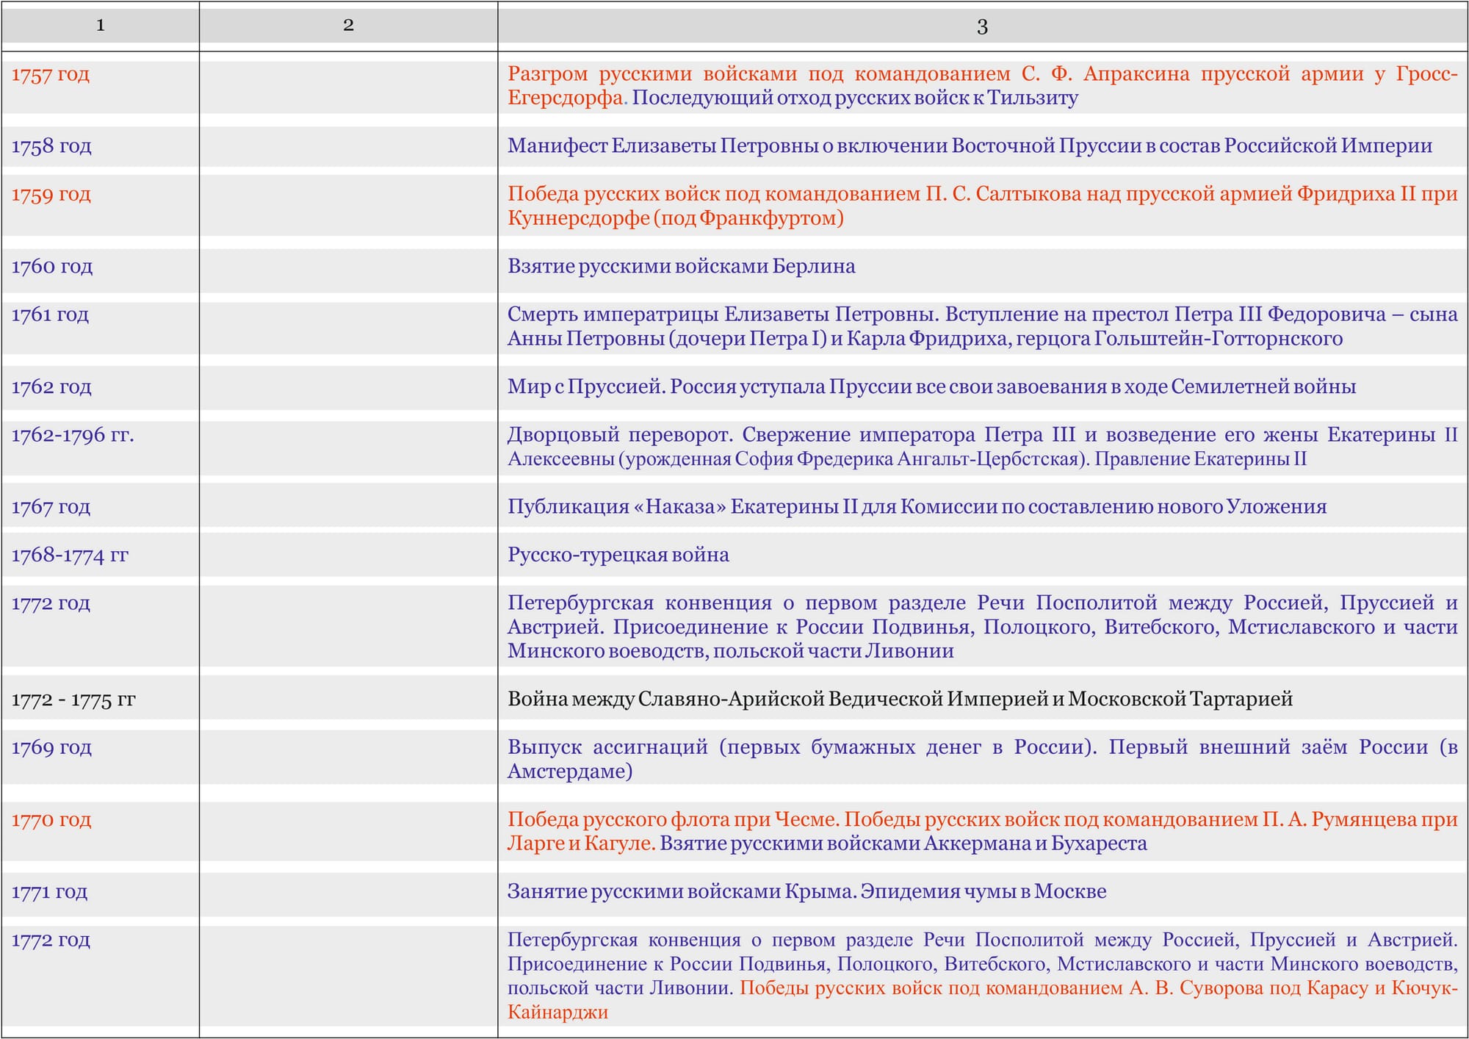The width and height of the screenshot is (1469, 1039).
Task: Select the date cell "1757 год"
Action: click(51, 74)
